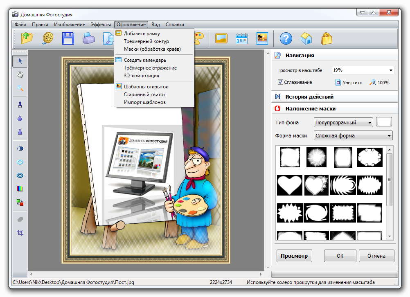Click the open file folder icon

click(27, 38)
